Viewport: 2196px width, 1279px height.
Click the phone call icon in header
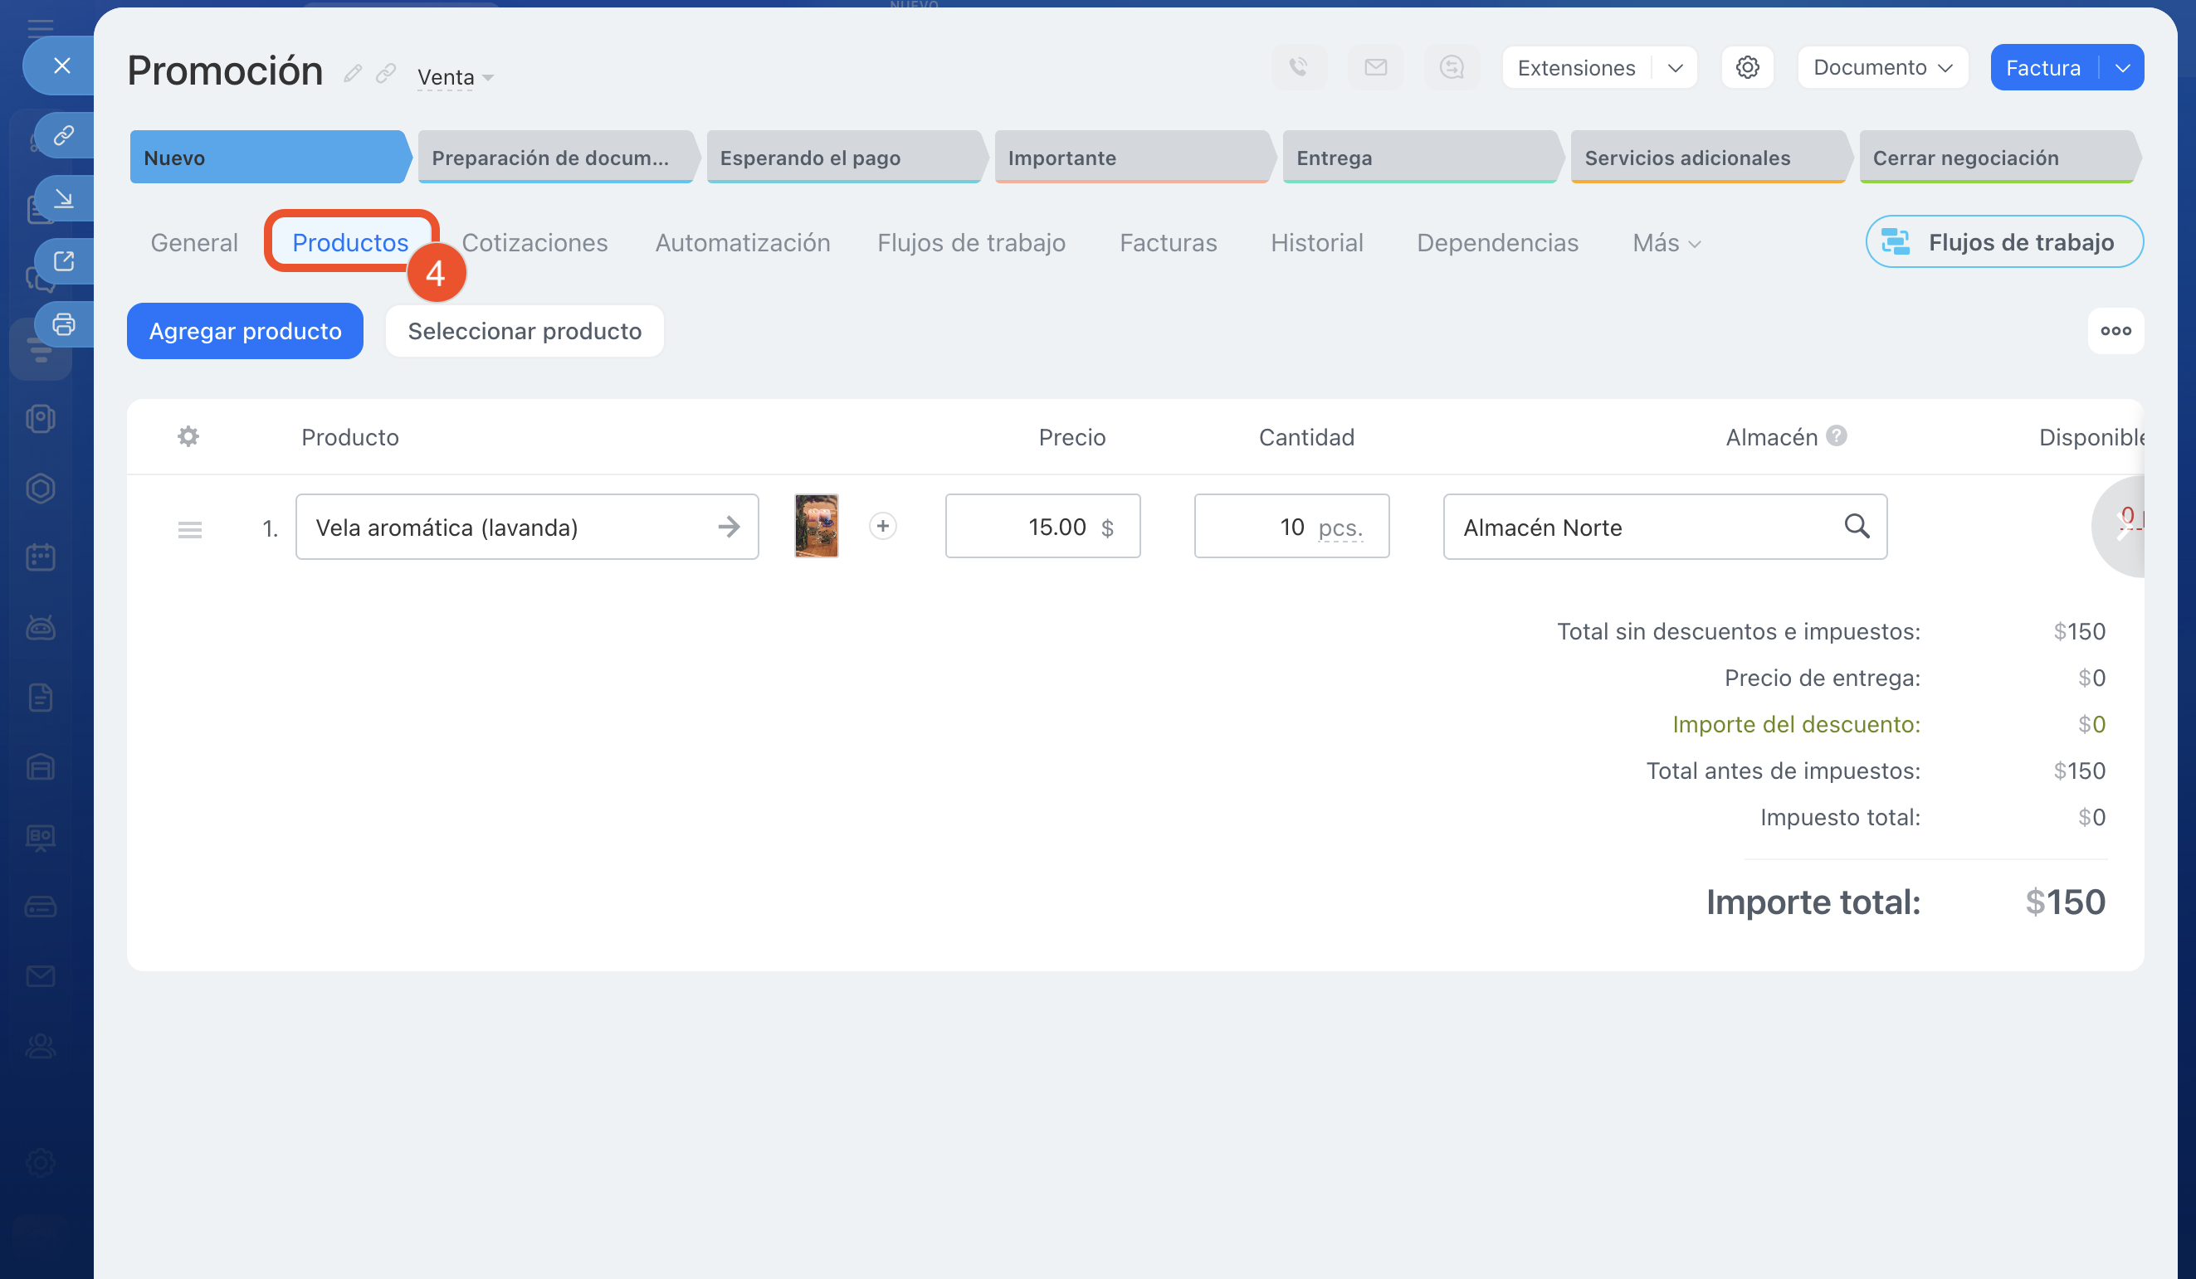pos(1298,68)
